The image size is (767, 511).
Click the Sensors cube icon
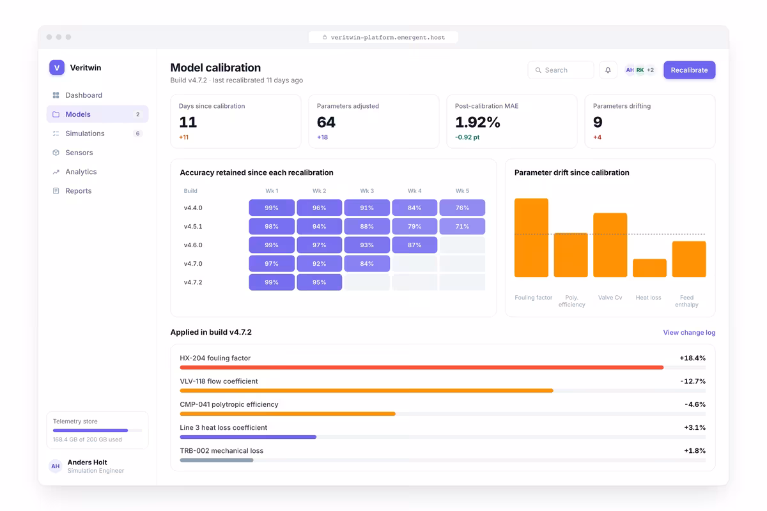(x=56, y=153)
